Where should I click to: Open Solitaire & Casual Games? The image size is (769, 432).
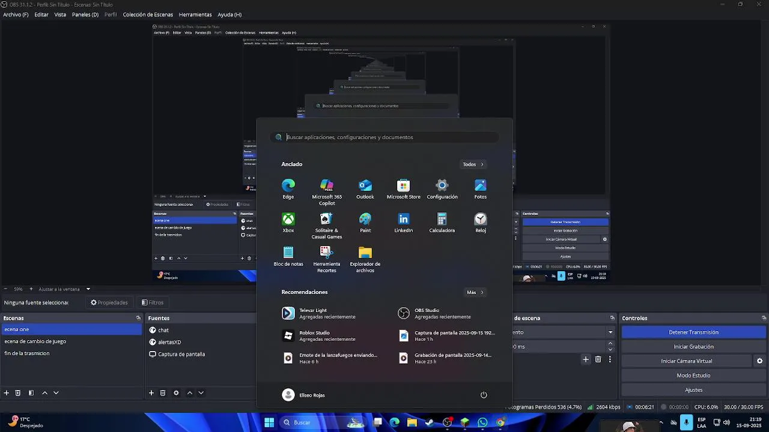point(327,226)
